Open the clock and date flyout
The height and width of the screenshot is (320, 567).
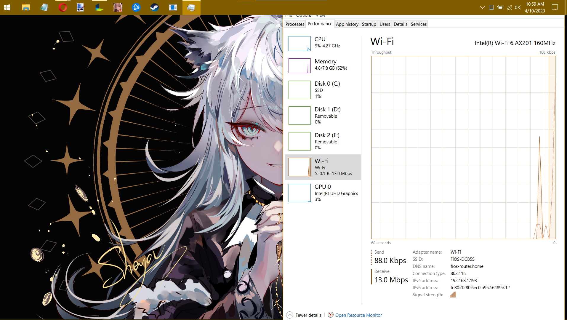535,7
